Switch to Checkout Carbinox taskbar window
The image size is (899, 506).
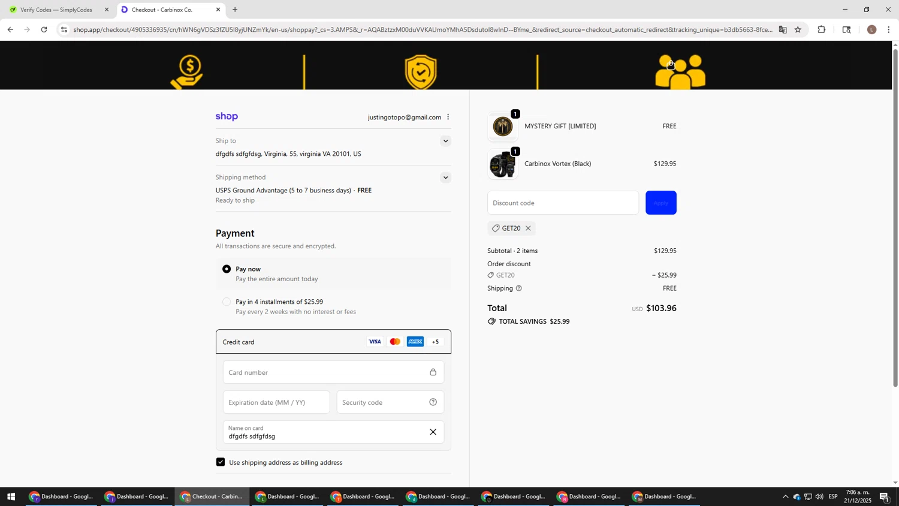click(x=212, y=497)
